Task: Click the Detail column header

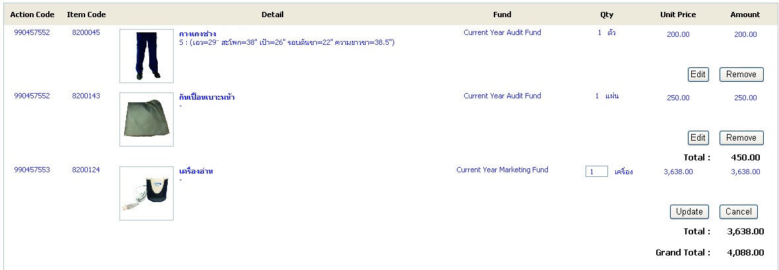Action: tap(273, 15)
